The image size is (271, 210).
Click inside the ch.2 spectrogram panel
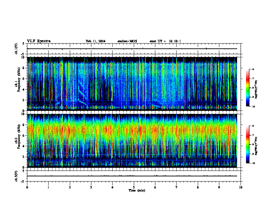pyautogui.click(x=132, y=141)
